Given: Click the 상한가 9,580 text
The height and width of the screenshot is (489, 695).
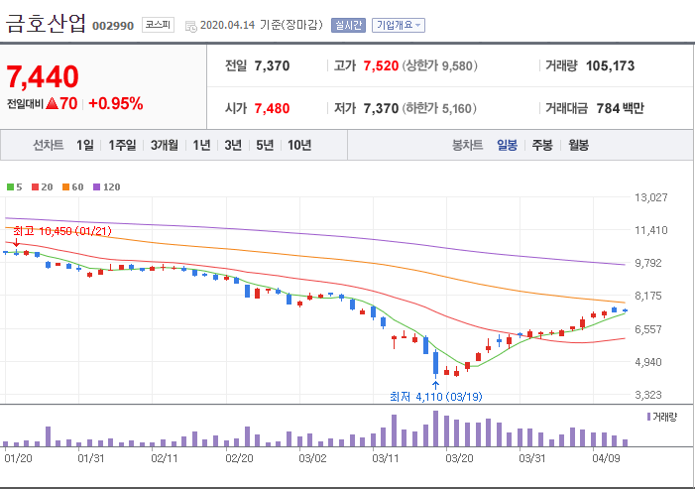Looking at the screenshot, I should (x=439, y=66).
